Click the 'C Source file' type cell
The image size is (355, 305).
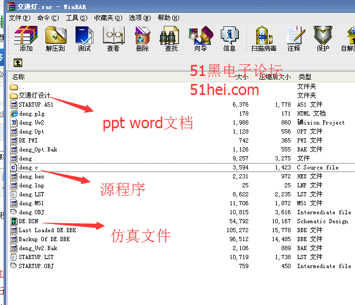pos(317,167)
